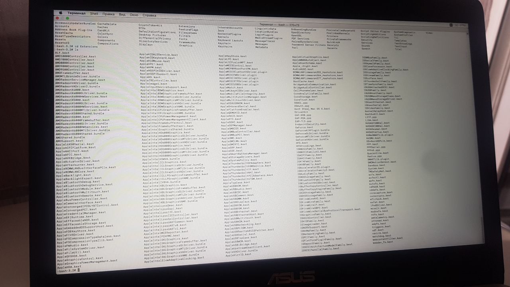510x287 pixels.
Task: Click 'AMD10000Controller.kext' entry
Action: click(x=75, y=56)
